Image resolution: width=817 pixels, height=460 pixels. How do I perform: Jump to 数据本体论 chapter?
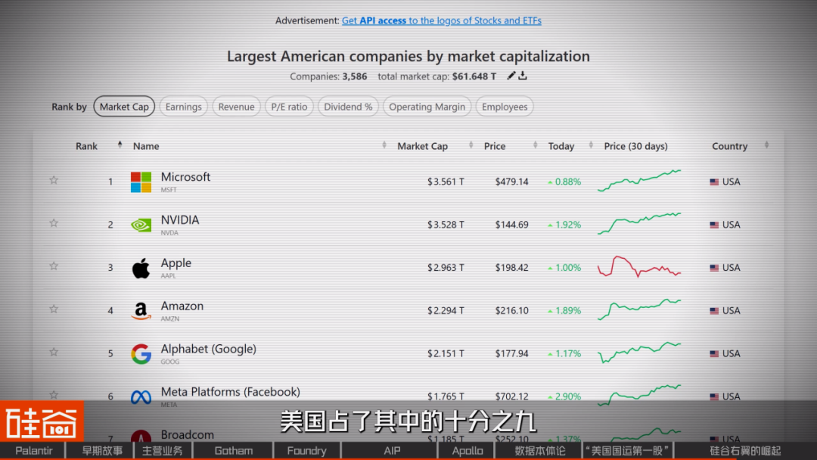540,451
